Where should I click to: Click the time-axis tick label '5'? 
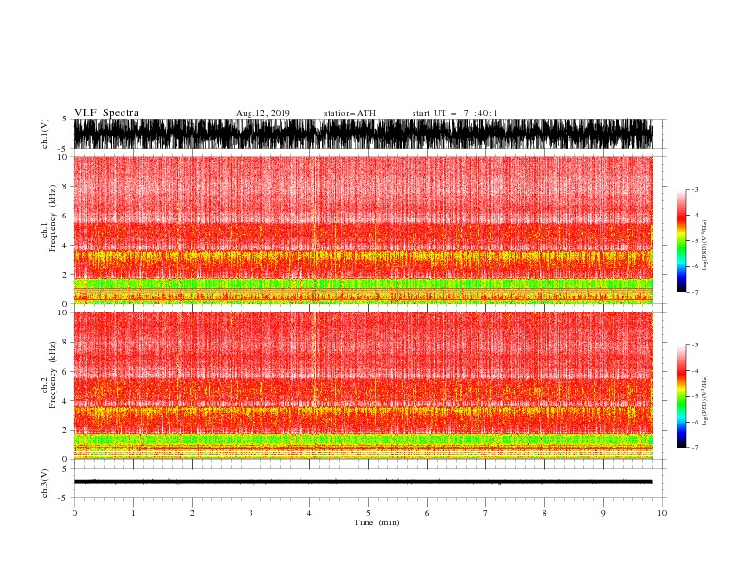pos(368,513)
